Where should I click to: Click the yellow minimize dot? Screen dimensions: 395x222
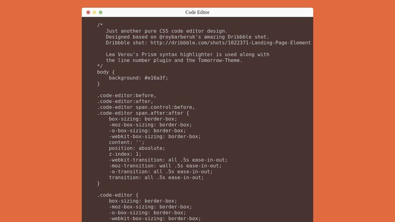pyautogui.click(x=94, y=12)
